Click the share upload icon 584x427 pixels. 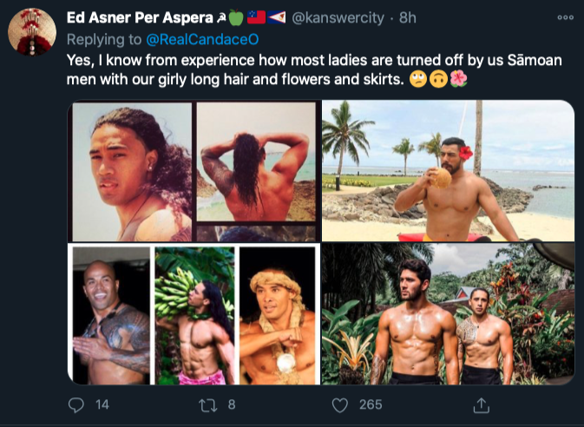click(x=481, y=404)
